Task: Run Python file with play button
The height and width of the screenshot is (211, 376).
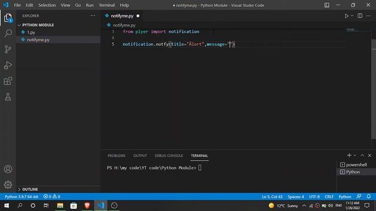Action: click(347, 16)
